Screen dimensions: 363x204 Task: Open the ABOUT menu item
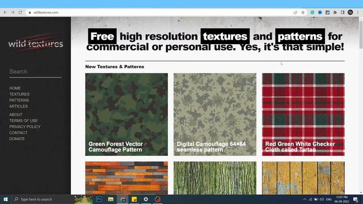[x=16, y=114]
